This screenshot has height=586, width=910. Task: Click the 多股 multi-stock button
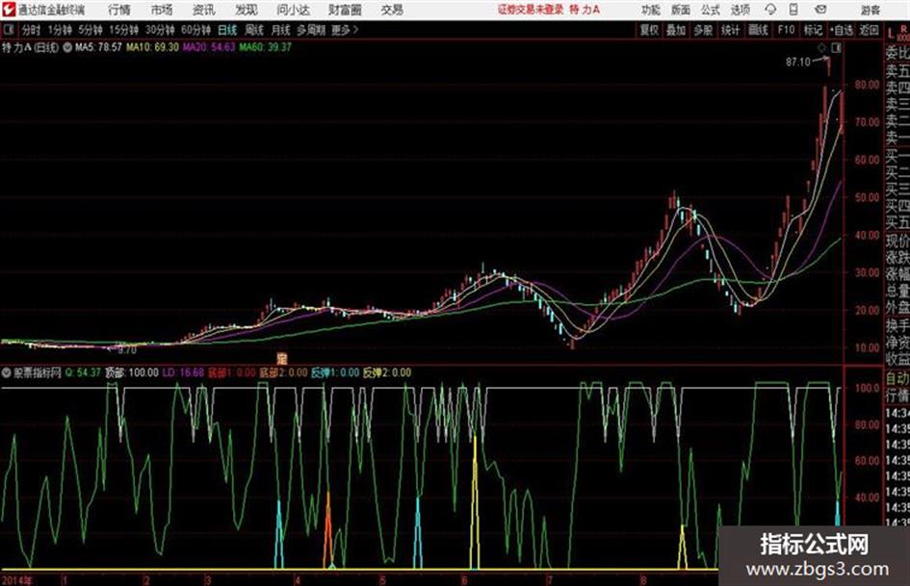(703, 30)
